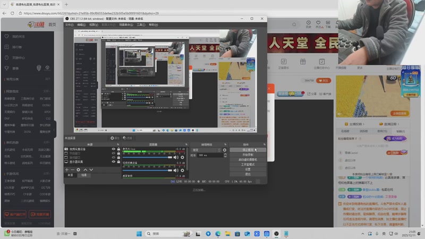
Task: Open 我的关注 in the Douyu sidebar
Action: point(18,36)
